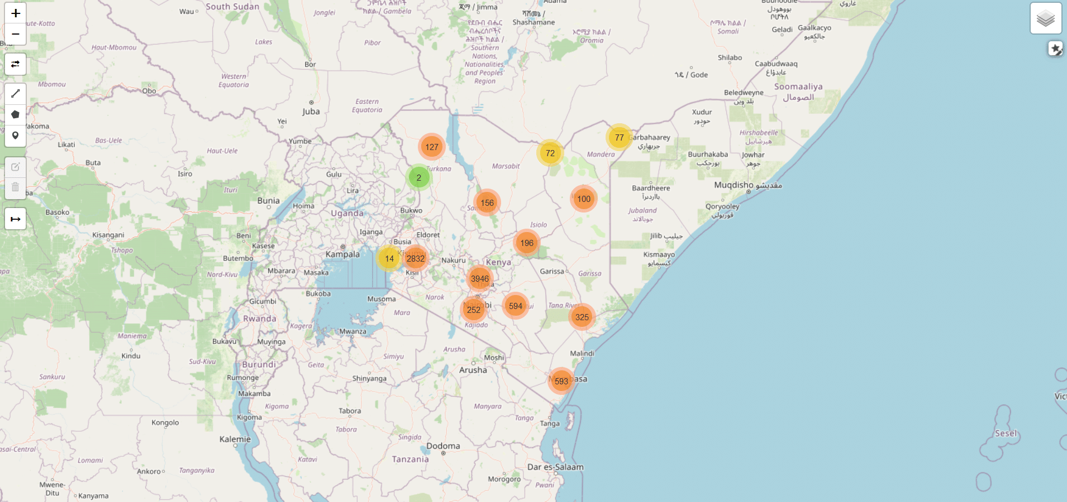Click the yellow 14 cluster near Busia
The height and width of the screenshot is (502, 1067).
click(x=389, y=259)
